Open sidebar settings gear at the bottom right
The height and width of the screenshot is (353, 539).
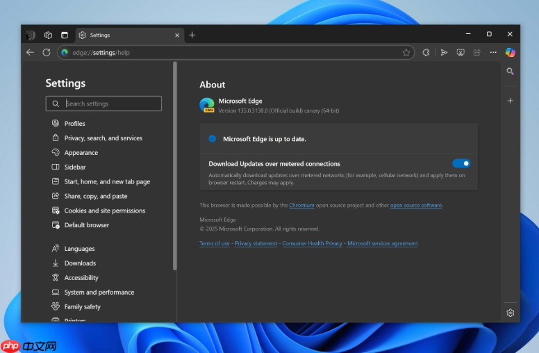(510, 313)
